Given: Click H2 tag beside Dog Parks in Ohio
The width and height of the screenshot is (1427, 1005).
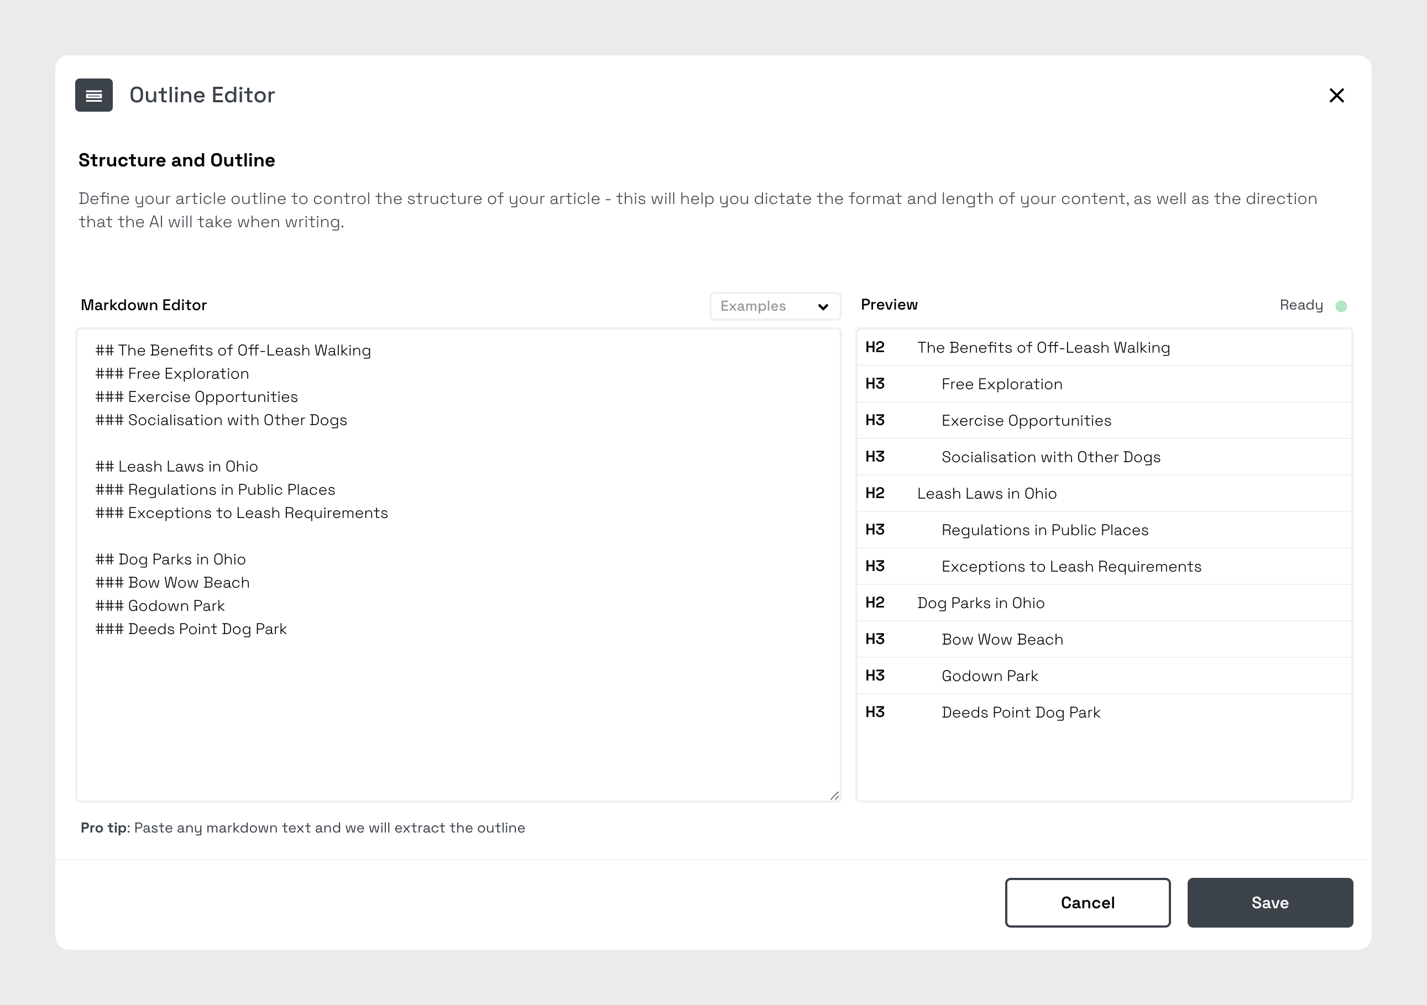Looking at the screenshot, I should click(875, 603).
